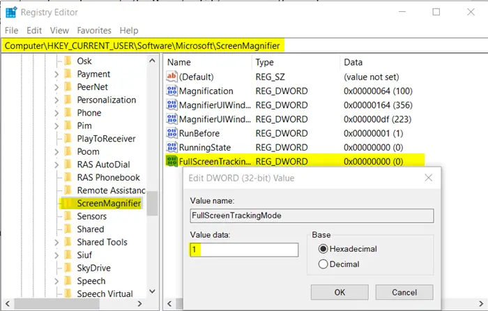488x311 pixels.
Task: Expand the Poom registry key
Action: point(56,151)
